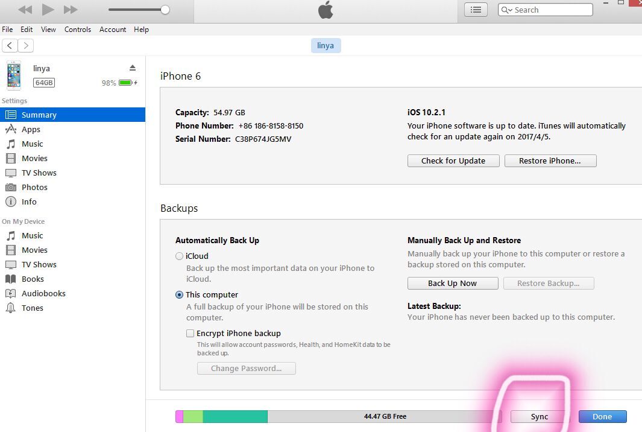Open the search magnifier dropdown
This screenshot has width=642, height=432.
coord(507,10)
